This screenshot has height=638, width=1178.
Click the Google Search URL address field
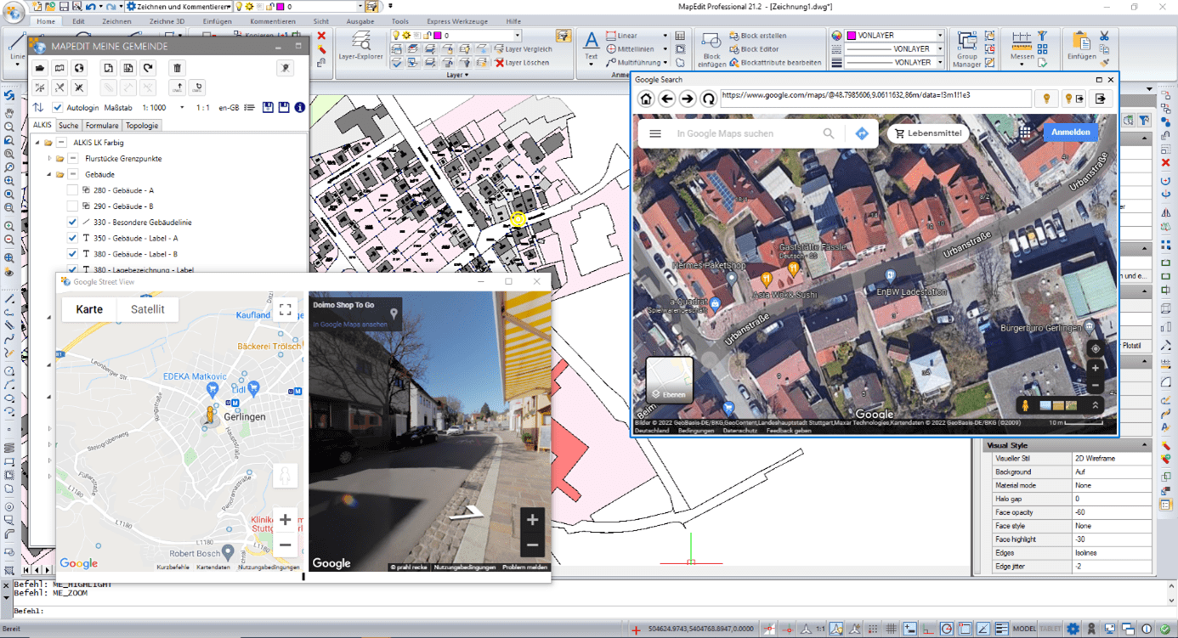click(875, 99)
